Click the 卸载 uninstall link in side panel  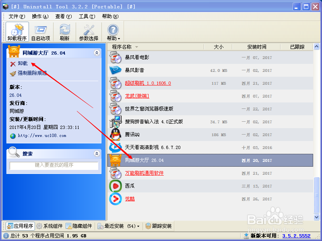pyautogui.click(x=23, y=63)
